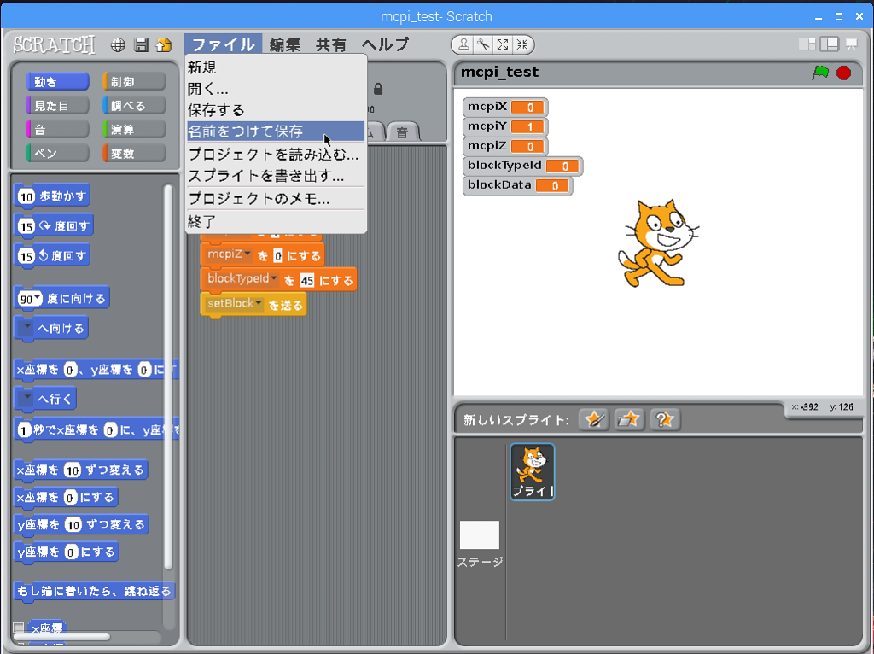
Task: Select the cat sprite thumbnail
Action: pos(533,471)
